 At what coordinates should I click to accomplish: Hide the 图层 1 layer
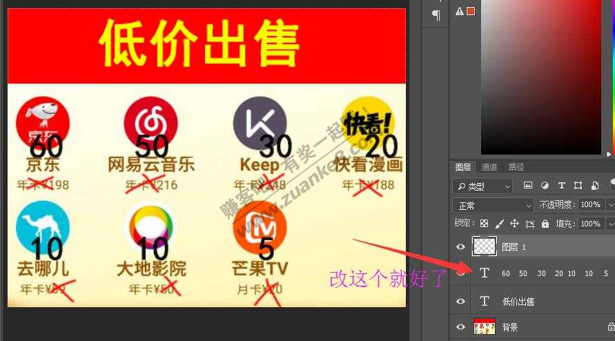(x=460, y=246)
